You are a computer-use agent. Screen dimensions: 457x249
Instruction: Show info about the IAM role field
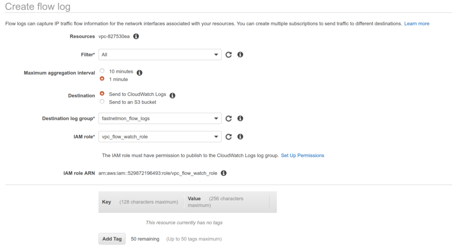(x=240, y=137)
